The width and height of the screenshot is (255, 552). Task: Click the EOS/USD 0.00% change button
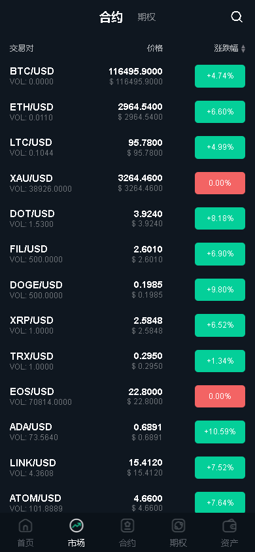point(220,396)
